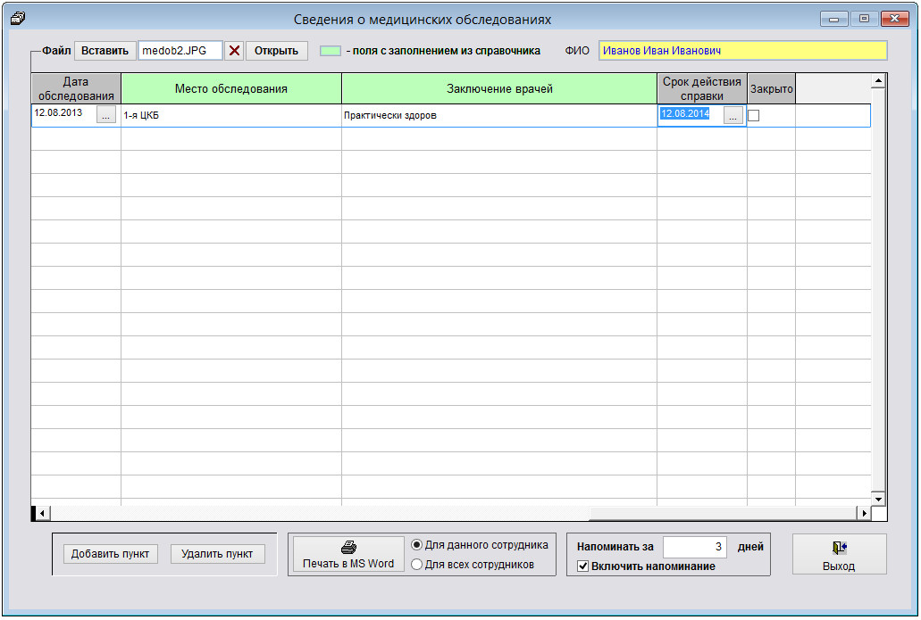Click Место обследования column header
The width and height of the screenshot is (921, 620).
coord(230,88)
